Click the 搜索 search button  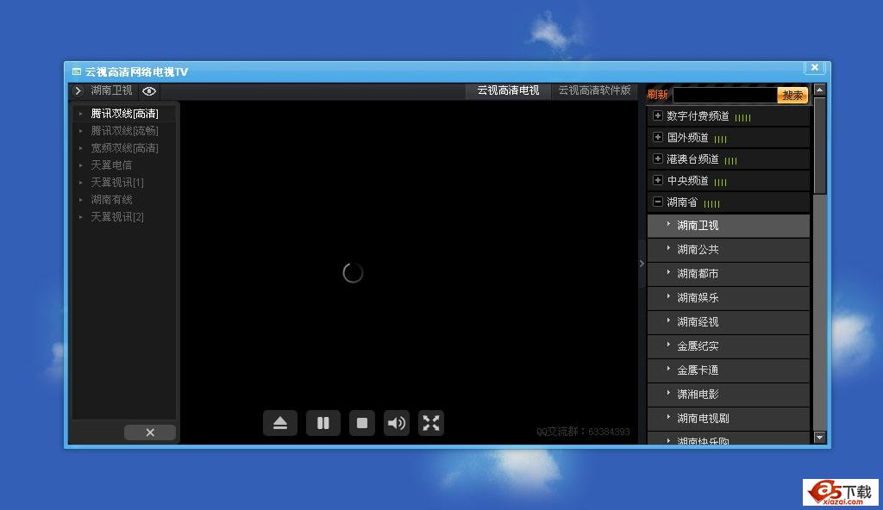tap(792, 95)
